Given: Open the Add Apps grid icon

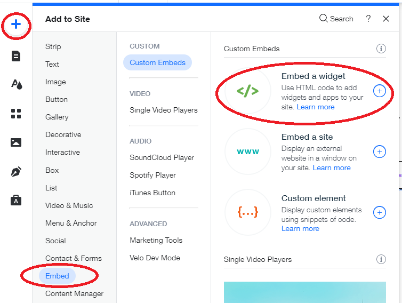Looking at the screenshot, I should pyautogui.click(x=16, y=114).
